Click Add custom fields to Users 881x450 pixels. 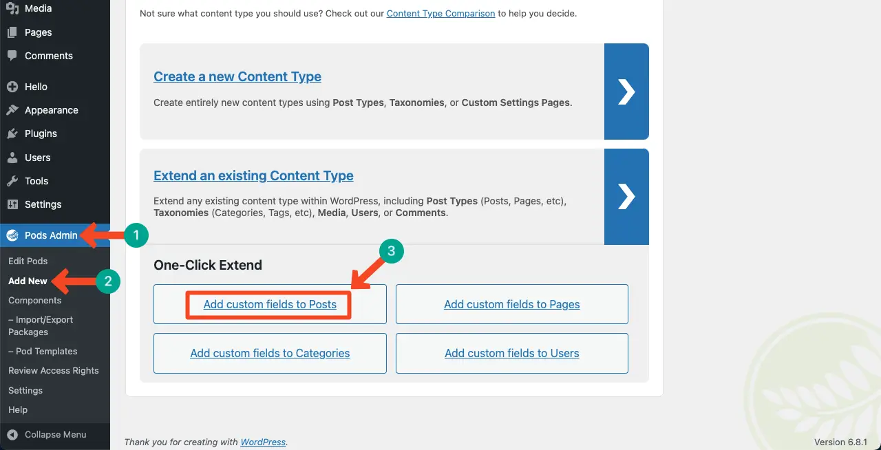pos(512,353)
